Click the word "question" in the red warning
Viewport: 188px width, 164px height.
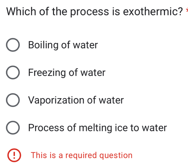[x=116, y=155]
